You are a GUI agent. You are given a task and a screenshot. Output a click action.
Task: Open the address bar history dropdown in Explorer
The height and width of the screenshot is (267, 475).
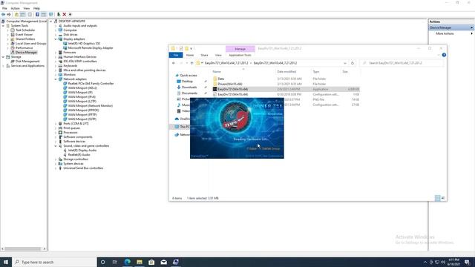click(344, 63)
